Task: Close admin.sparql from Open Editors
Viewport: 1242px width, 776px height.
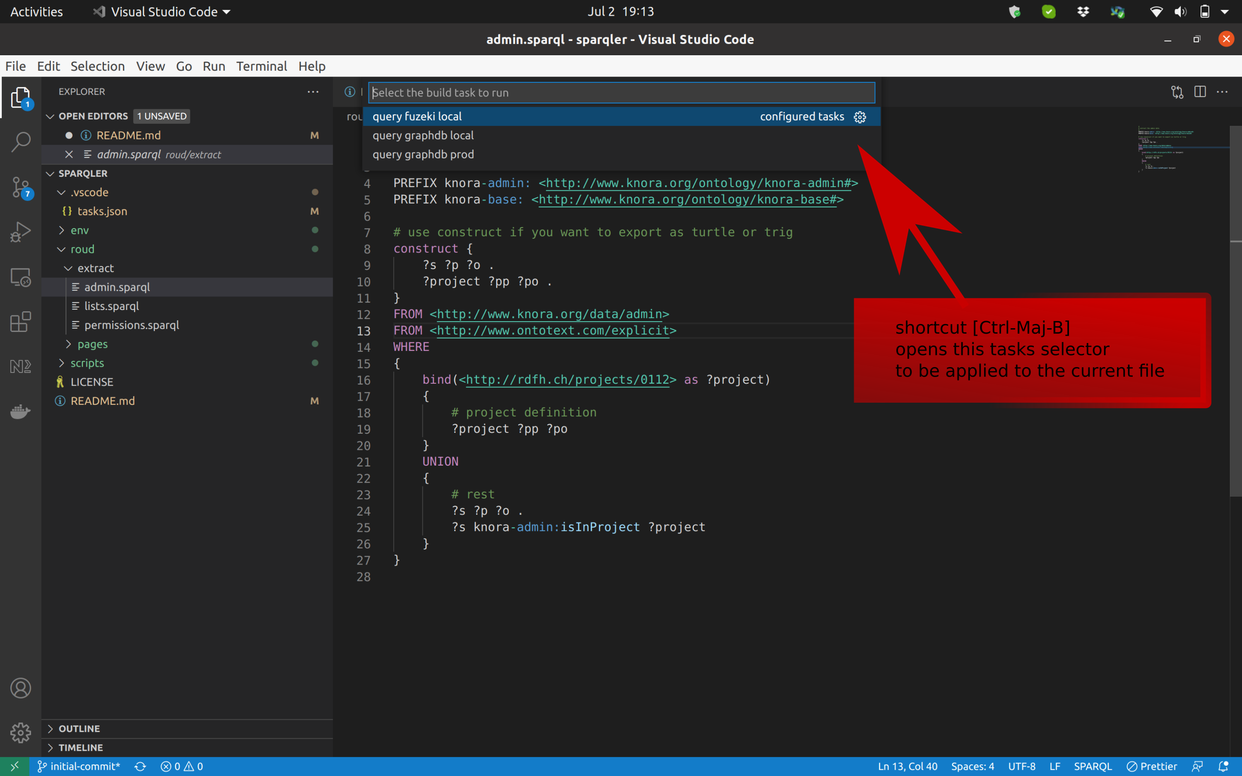Action: click(69, 154)
